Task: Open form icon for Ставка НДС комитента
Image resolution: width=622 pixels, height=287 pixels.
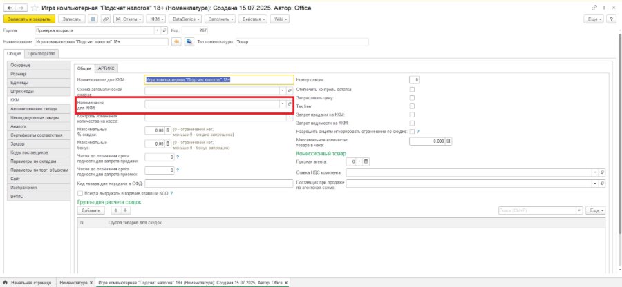Action: tap(602, 172)
